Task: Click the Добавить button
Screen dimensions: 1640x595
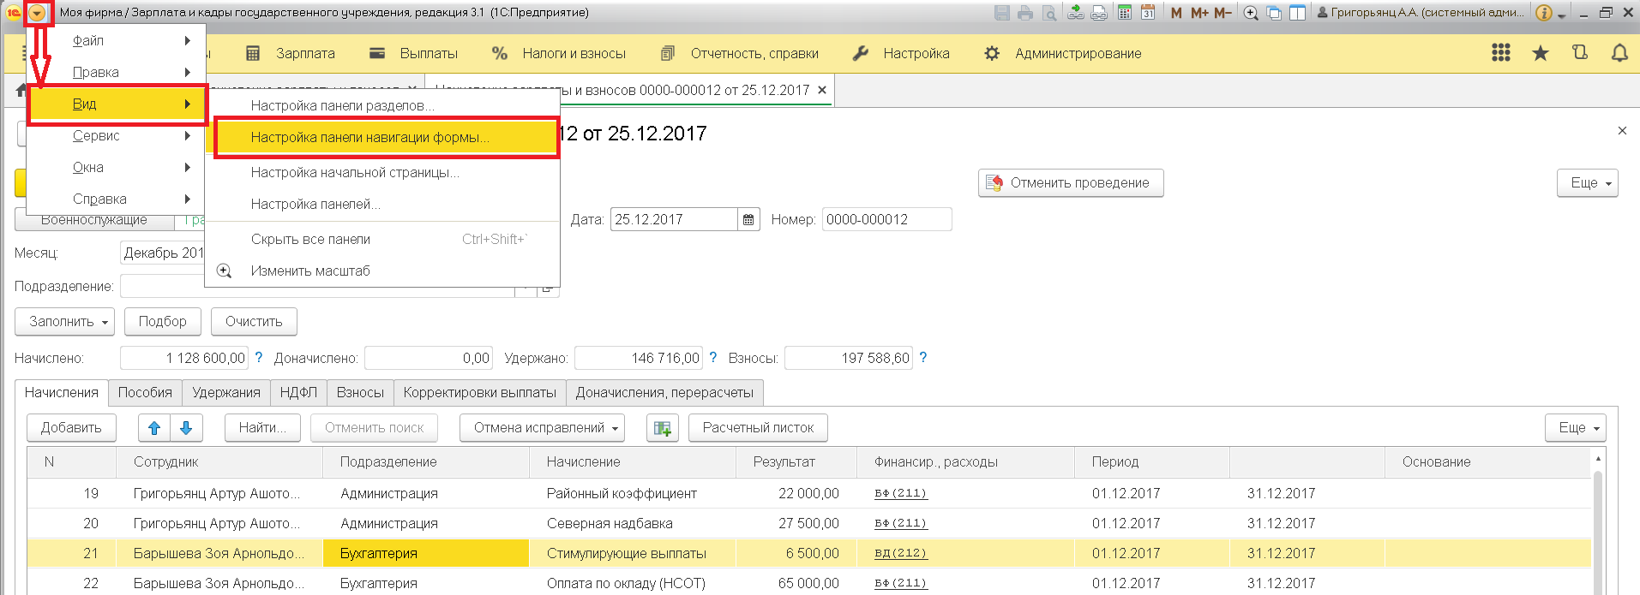Action: click(x=71, y=427)
